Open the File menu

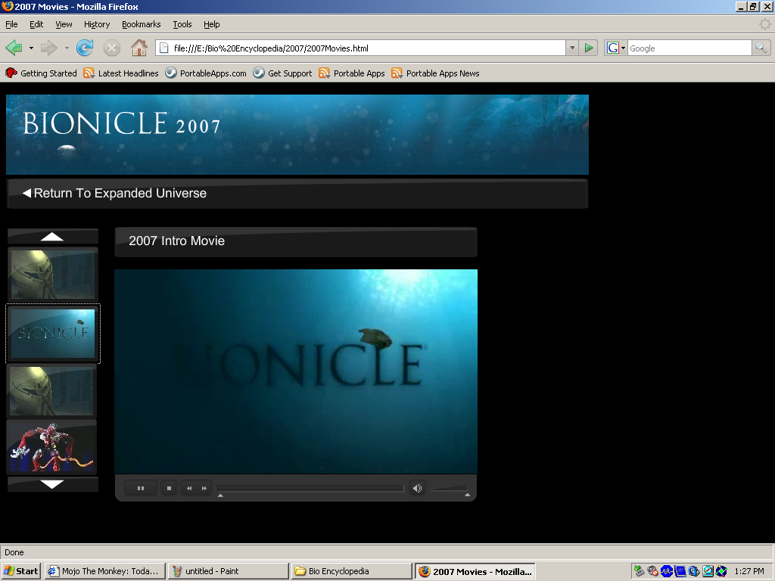[x=11, y=24]
